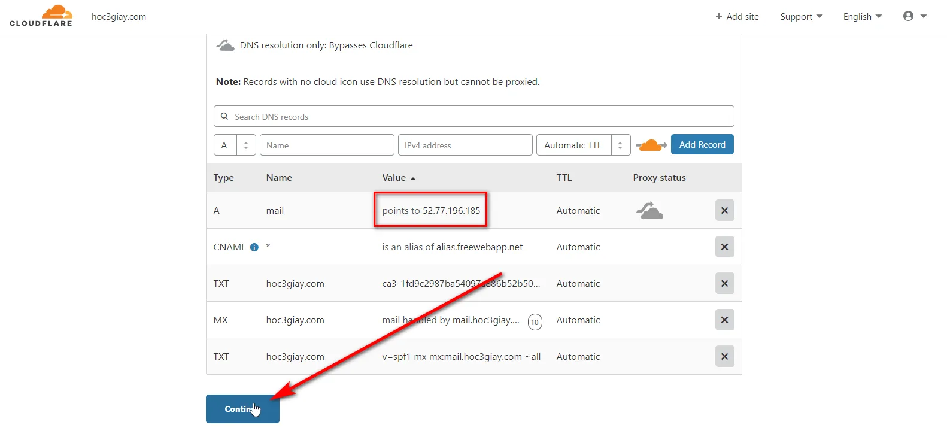This screenshot has height=446, width=947.
Task: Delete the wildcard CNAME record
Action: click(724, 247)
